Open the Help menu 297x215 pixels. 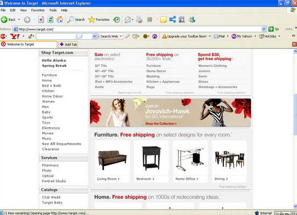[64, 10]
